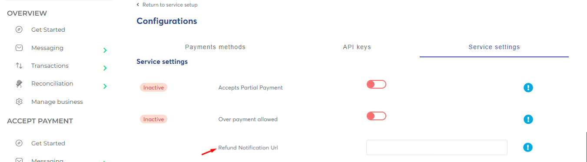Open the API keys tab
Viewport: 587px width, 162px height.
357,47
